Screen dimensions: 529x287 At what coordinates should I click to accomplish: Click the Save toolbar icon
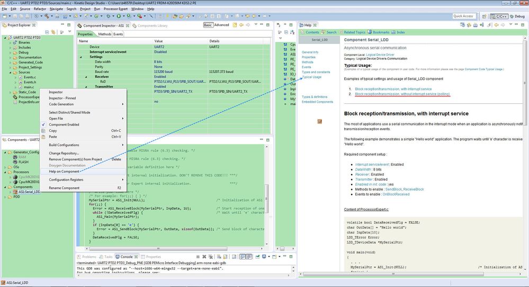click(15, 16)
